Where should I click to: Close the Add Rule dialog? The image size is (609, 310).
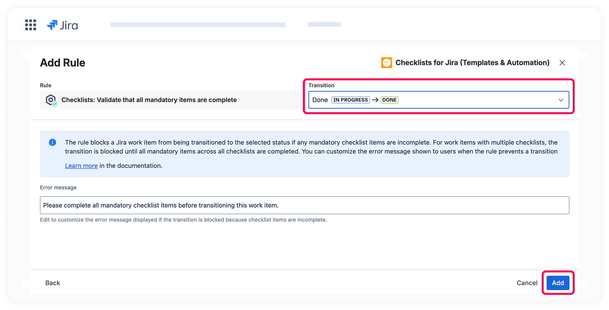click(562, 63)
